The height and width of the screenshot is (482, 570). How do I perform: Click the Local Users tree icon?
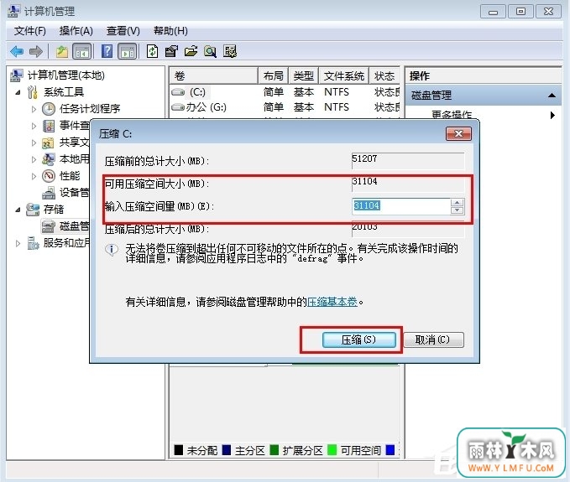coord(49,159)
